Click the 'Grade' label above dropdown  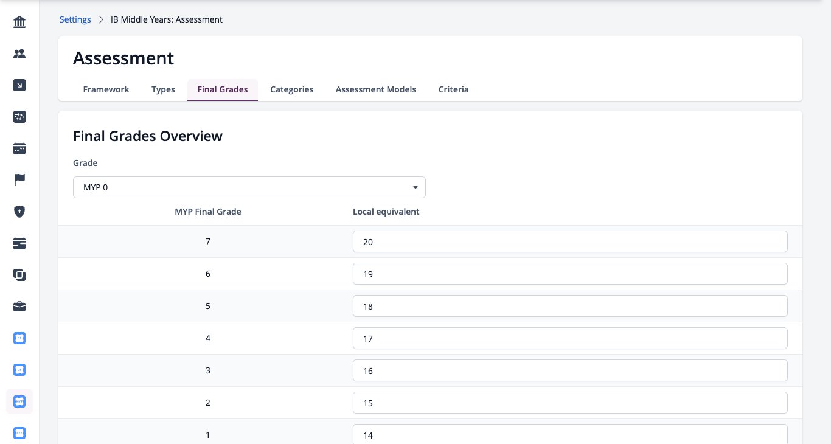click(85, 163)
